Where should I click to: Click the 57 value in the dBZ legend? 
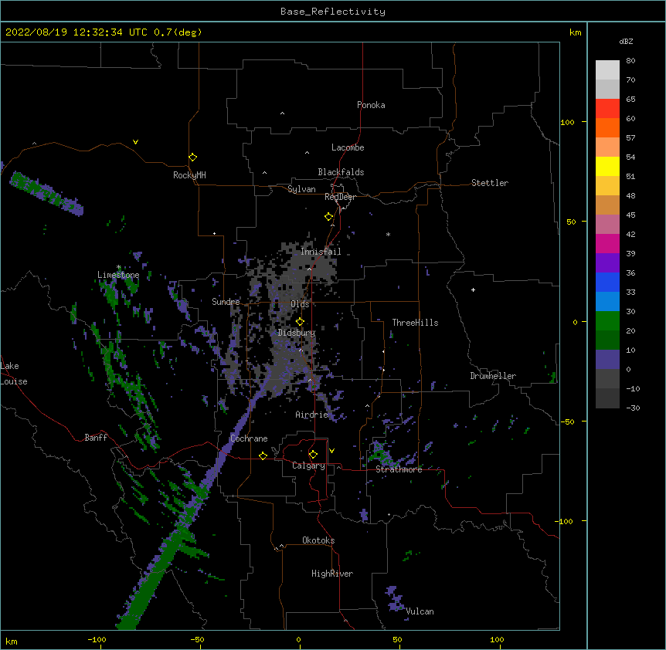tap(630, 138)
